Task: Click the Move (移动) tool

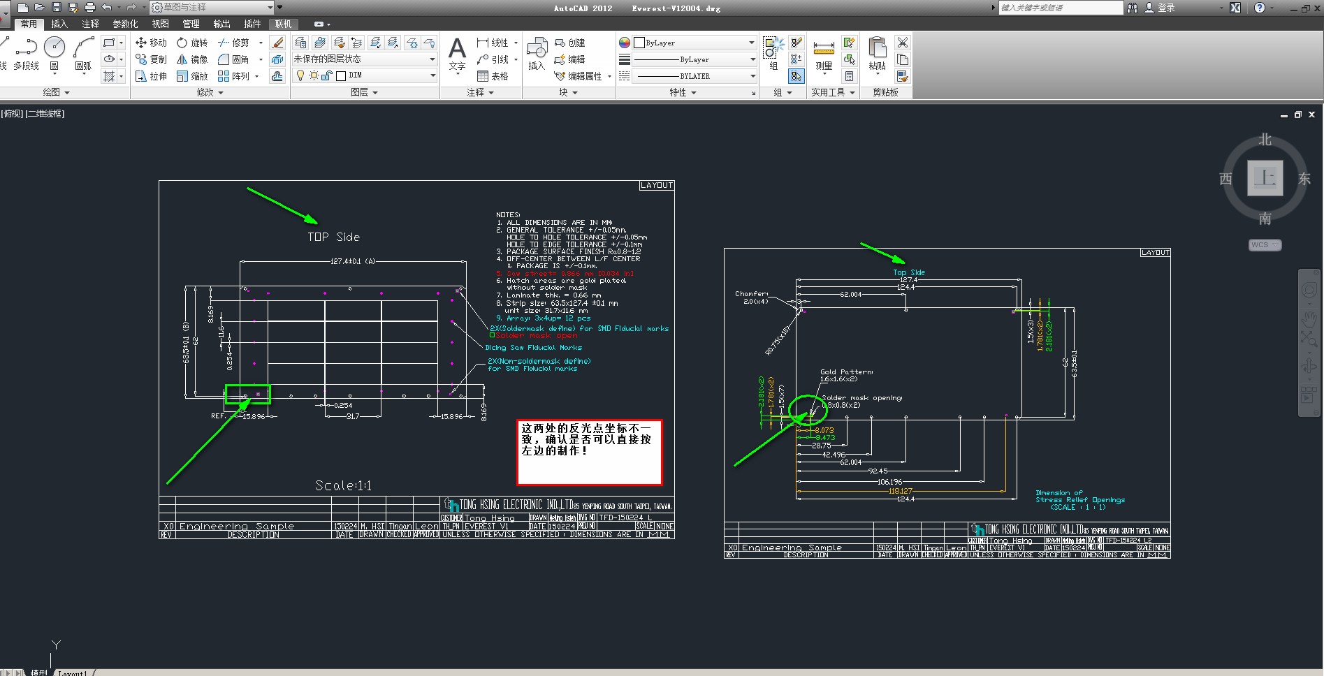Action: (x=151, y=43)
